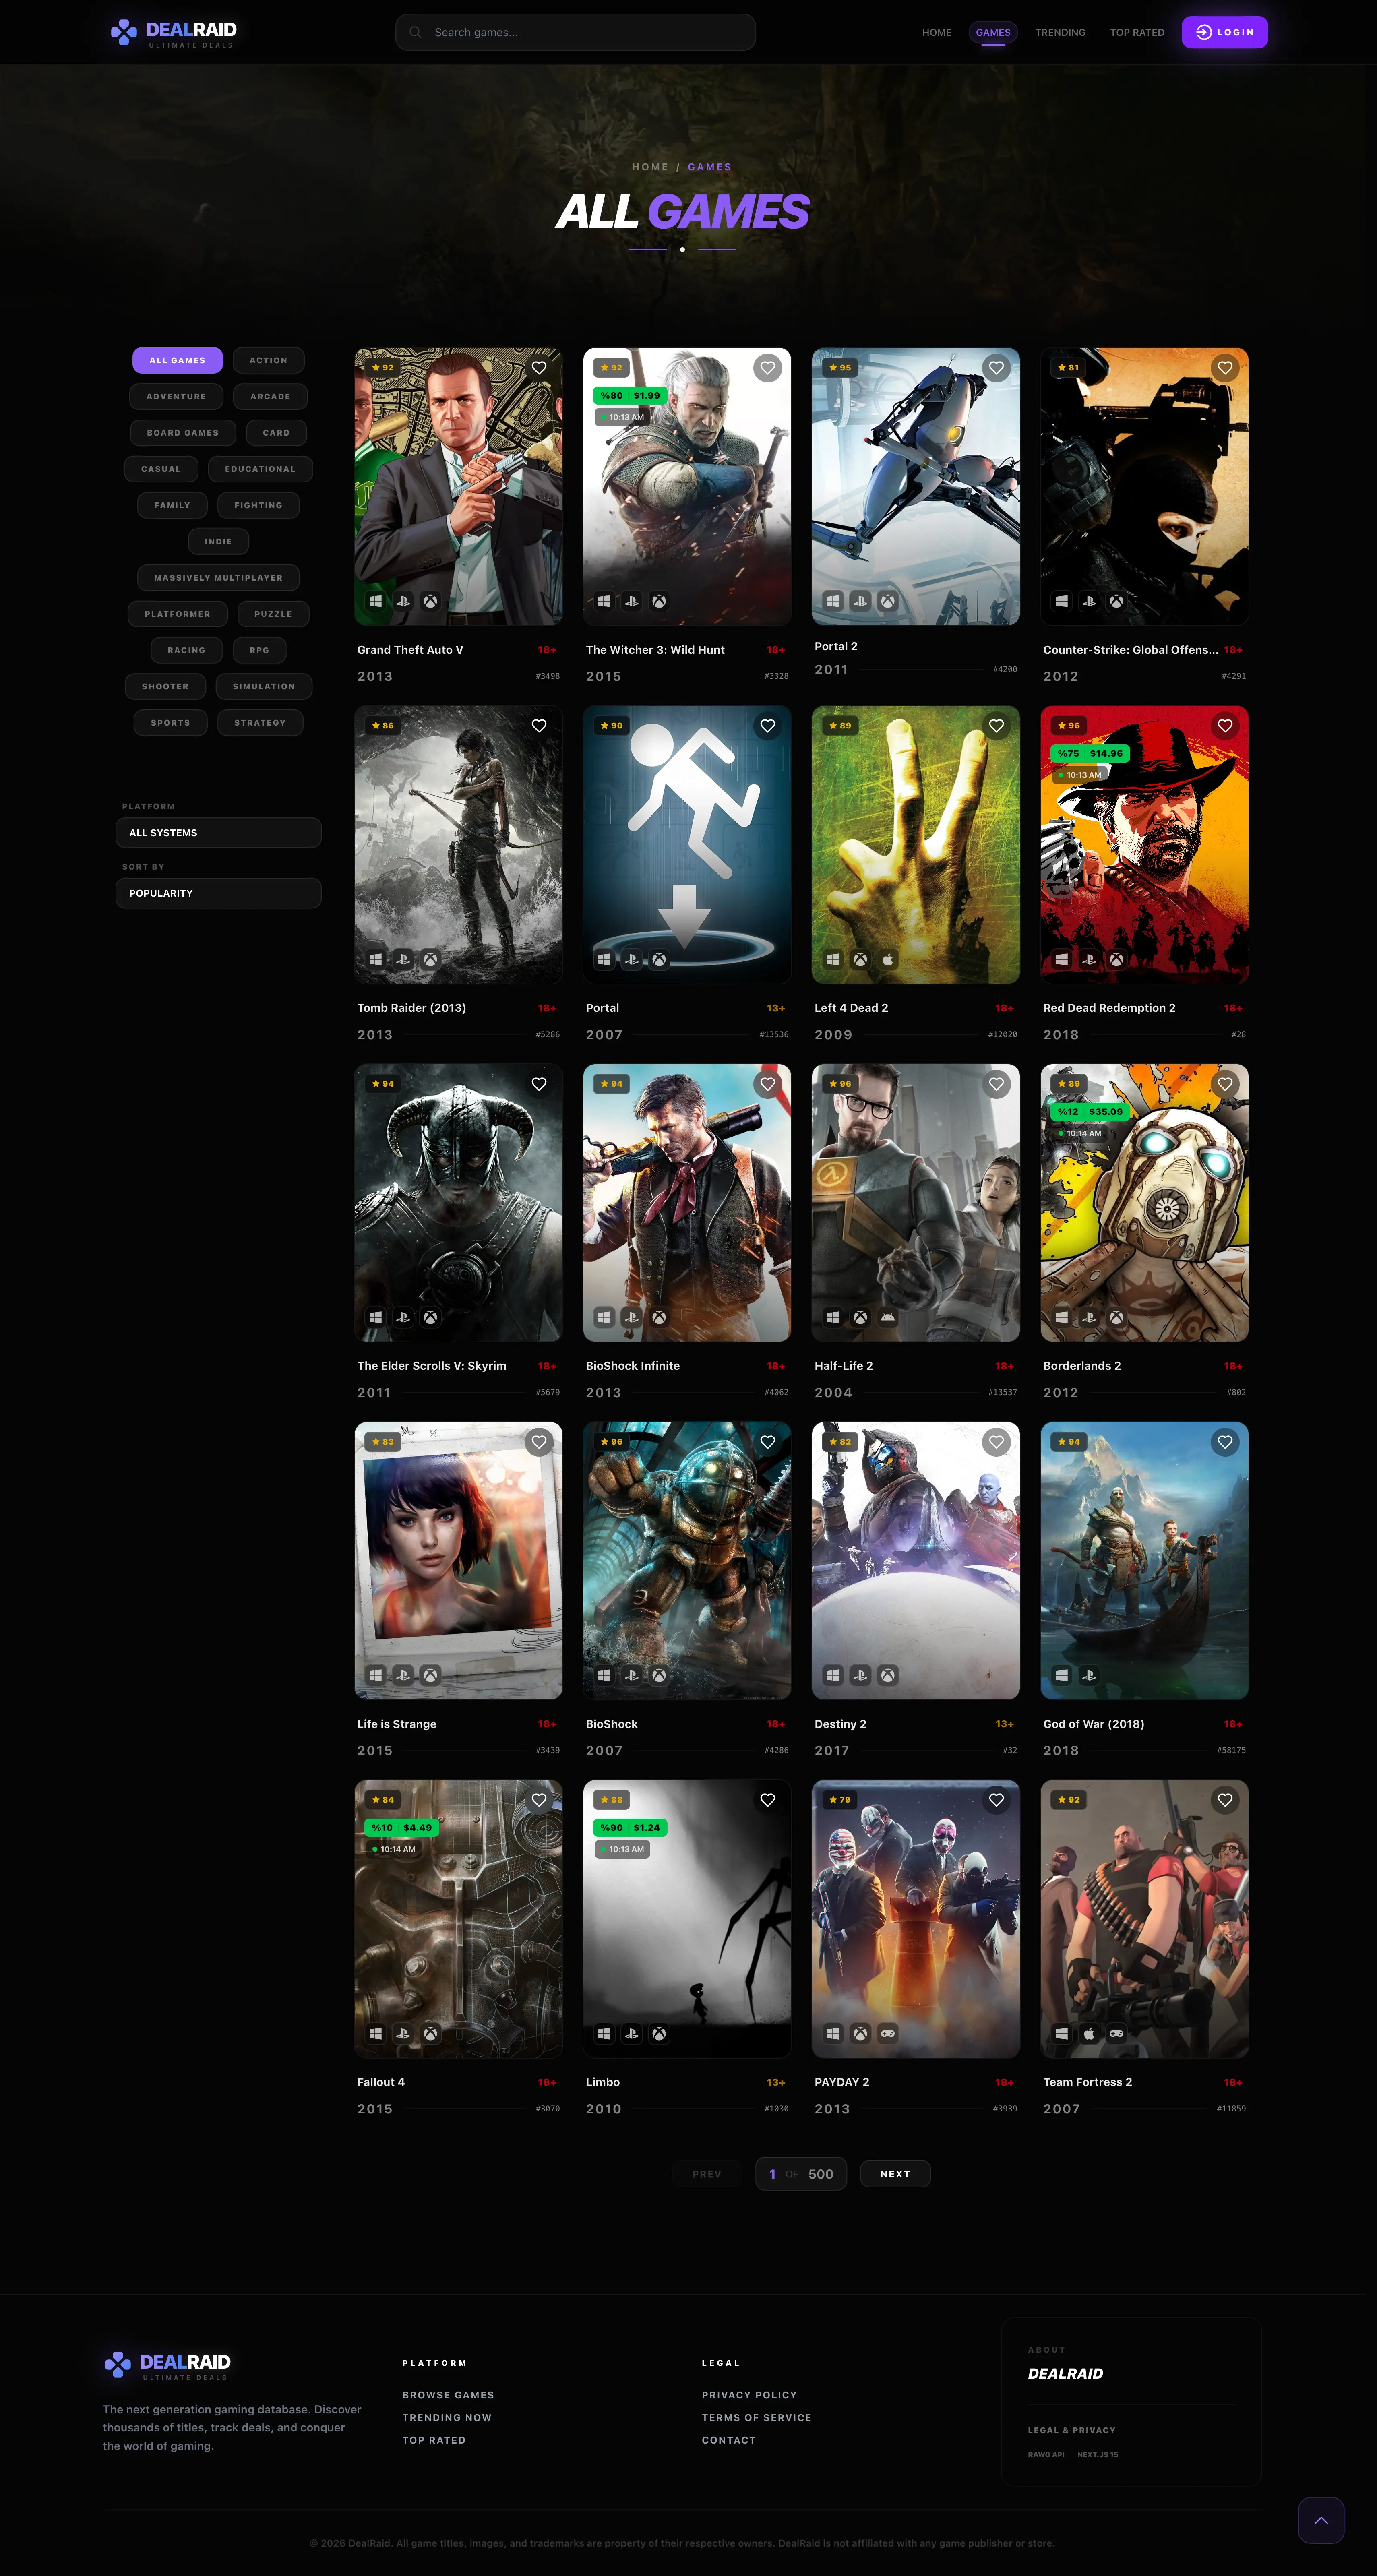Click the Login button
Viewport: 1377px width, 2576px height.
pyautogui.click(x=1224, y=32)
